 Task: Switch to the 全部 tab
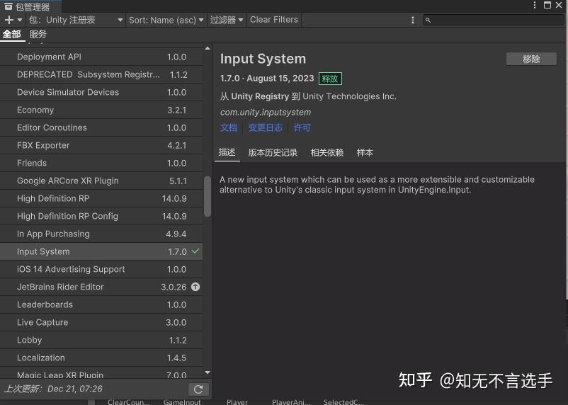(x=12, y=35)
